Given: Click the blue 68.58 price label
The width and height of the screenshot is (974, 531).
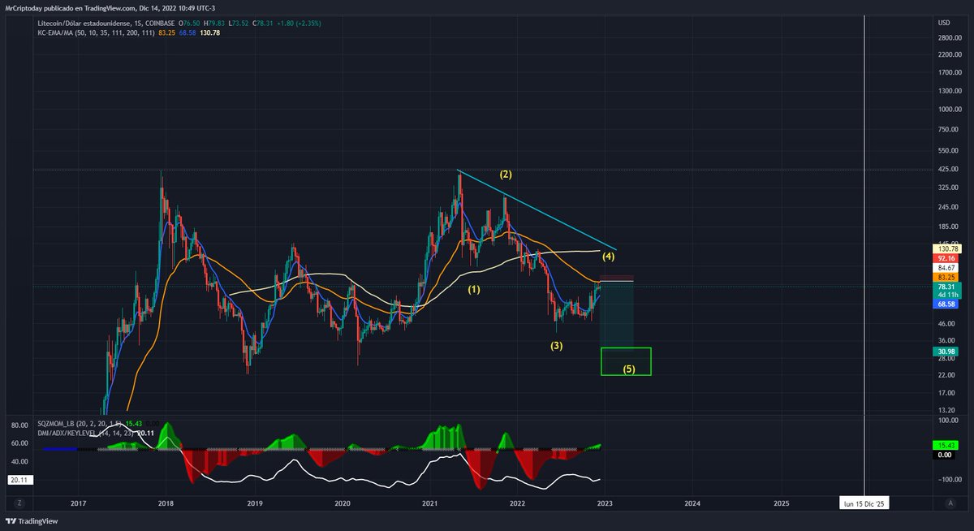Looking at the screenshot, I should coord(948,304).
